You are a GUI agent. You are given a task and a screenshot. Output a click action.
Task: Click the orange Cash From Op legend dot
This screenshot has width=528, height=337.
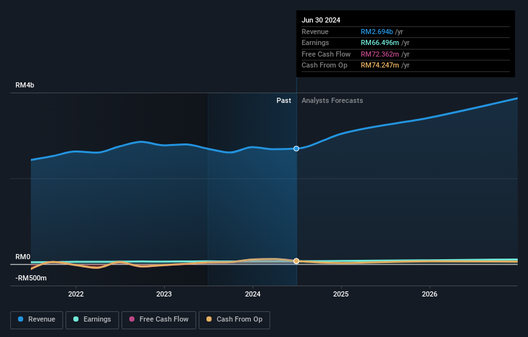(x=209, y=319)
